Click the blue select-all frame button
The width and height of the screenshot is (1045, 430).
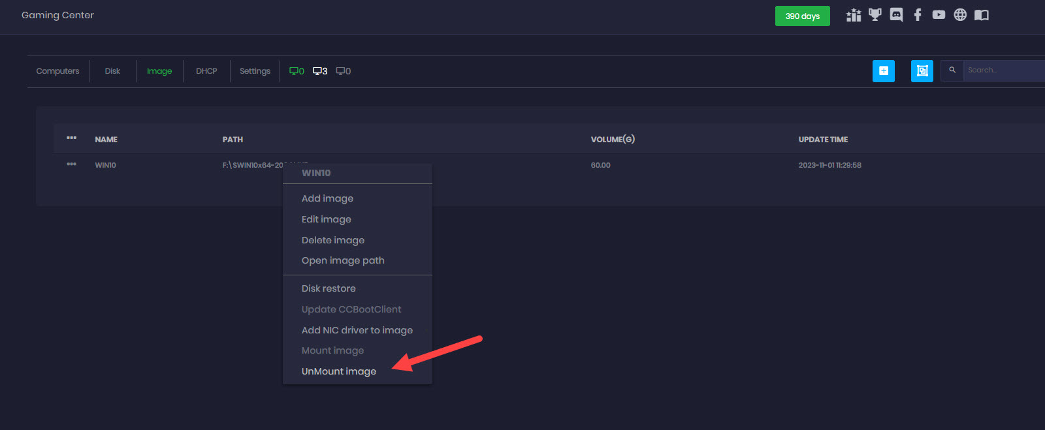(x=922, y=71)
